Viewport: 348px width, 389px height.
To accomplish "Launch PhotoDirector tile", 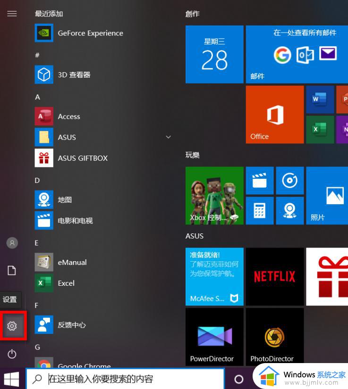I will tap(275, 337).
